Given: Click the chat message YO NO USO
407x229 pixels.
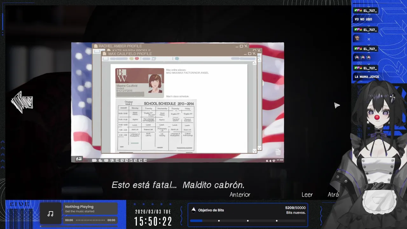Looking at the screenshot, I should point(363,19).
